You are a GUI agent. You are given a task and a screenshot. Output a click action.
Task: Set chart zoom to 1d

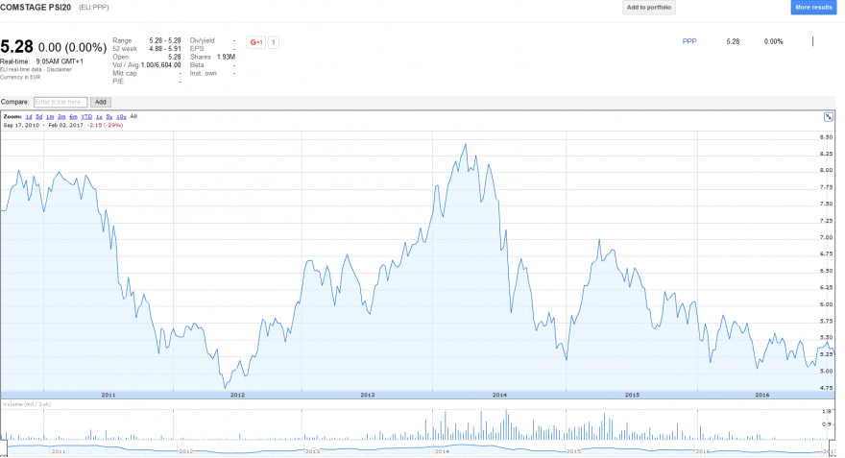pyautogui.click(x=29, y=117)
